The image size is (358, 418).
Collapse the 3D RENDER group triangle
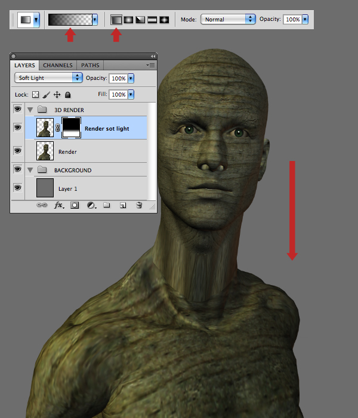(30, 110)
